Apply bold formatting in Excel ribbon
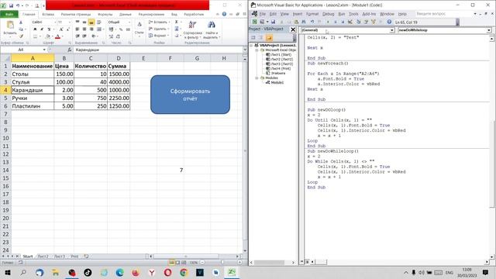 tap(35, 29)
